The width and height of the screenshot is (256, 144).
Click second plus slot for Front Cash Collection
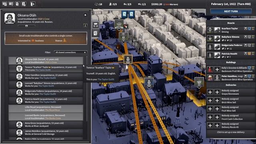[217, 117]
